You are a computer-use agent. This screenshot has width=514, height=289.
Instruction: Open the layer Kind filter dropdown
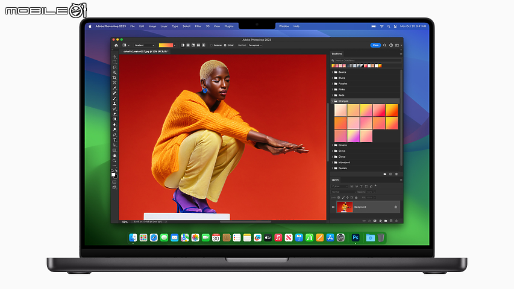click(x=340, y=187)
